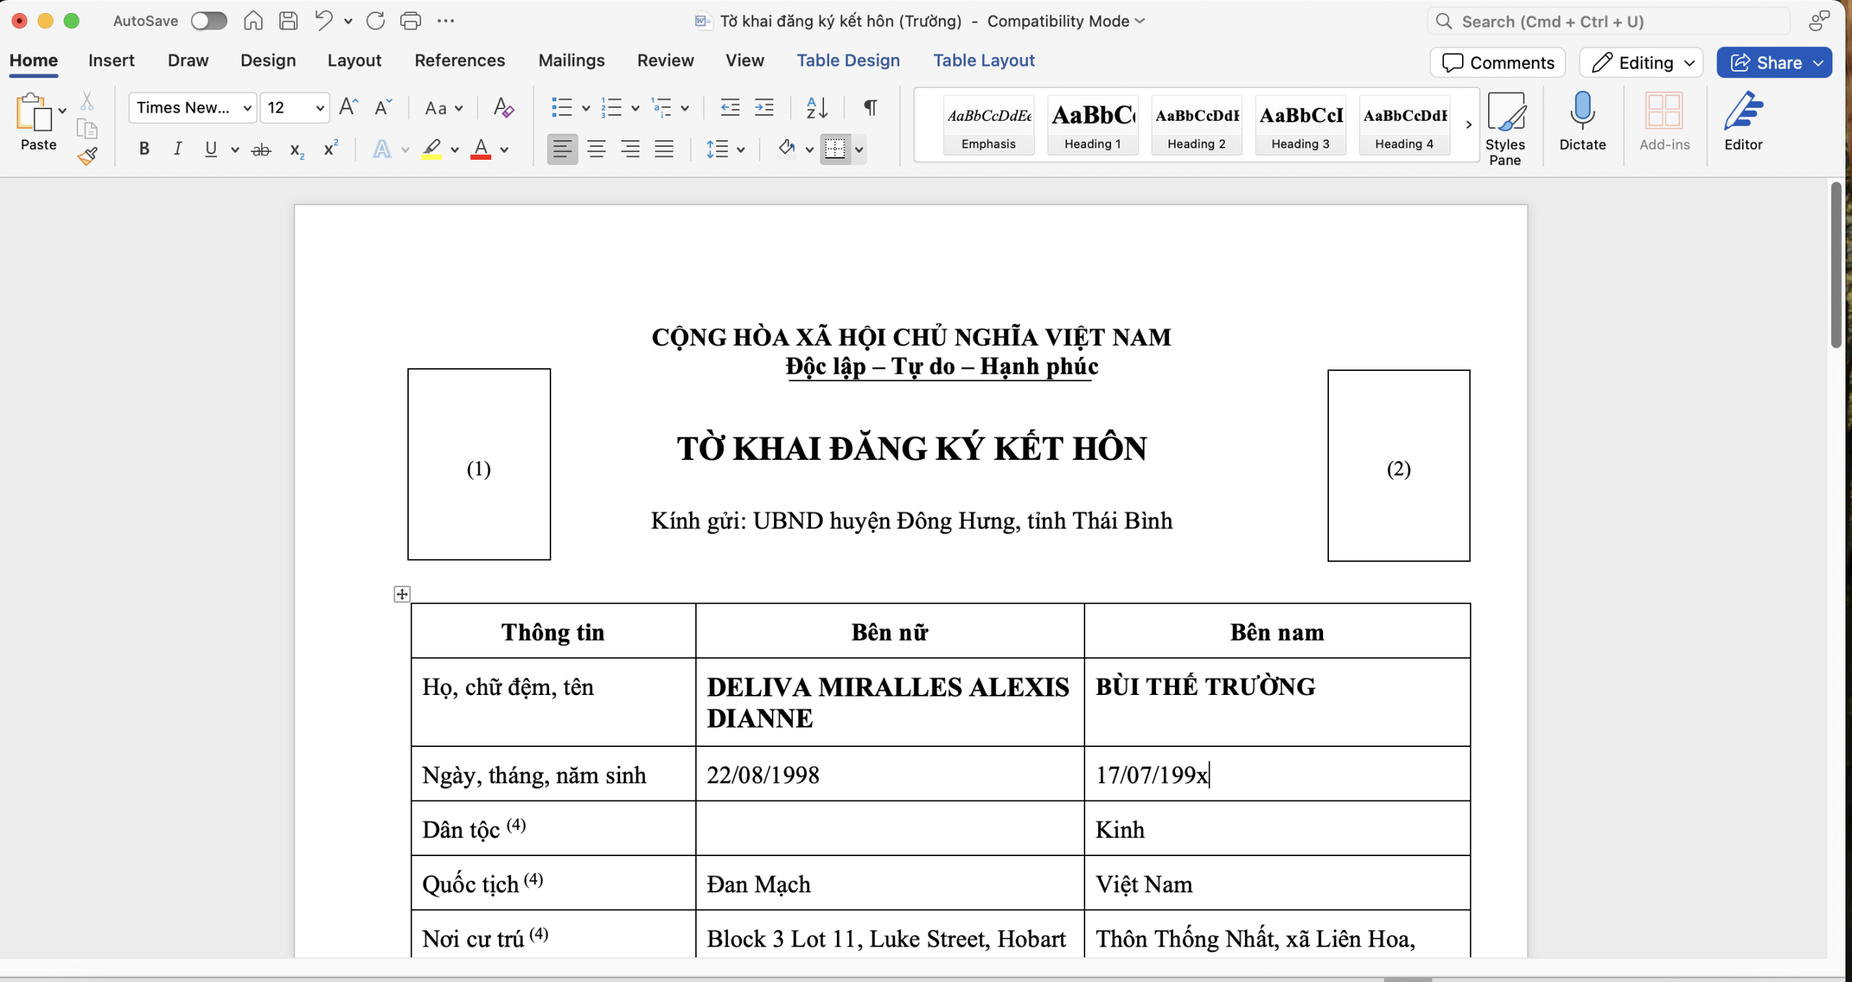1852x982 pixels.
Task: Open the Styles Pane
Action: coord(1505,128)
